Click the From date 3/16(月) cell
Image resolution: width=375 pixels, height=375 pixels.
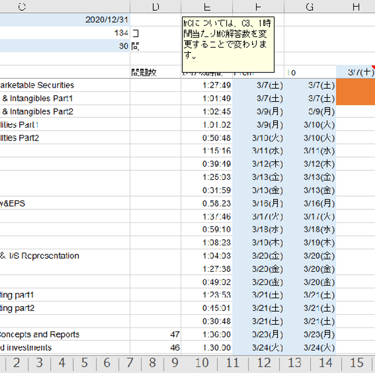coord(258,203)
